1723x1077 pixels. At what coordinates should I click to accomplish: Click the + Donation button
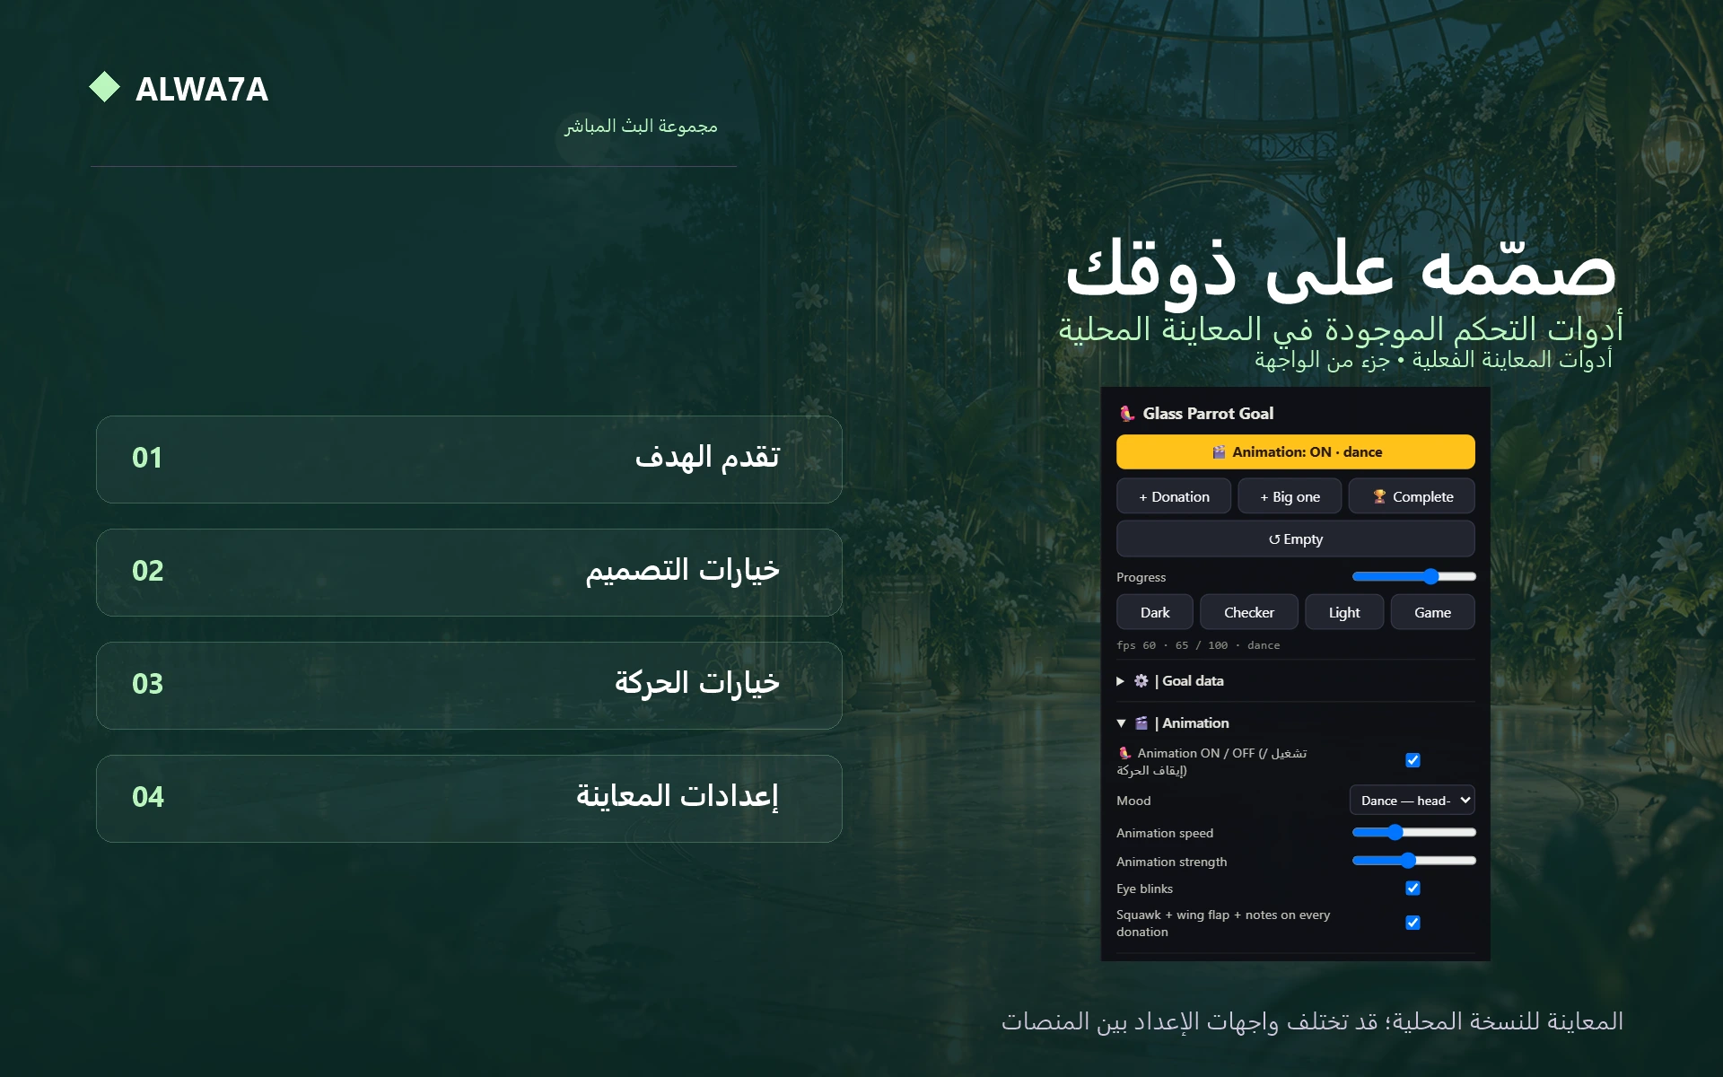click(x=1174, y=496)
